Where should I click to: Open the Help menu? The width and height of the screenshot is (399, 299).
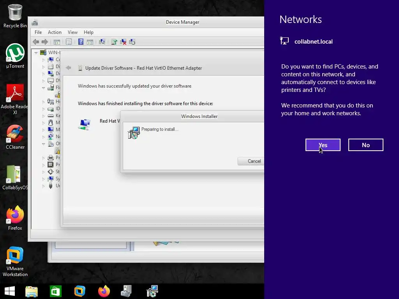88,32
